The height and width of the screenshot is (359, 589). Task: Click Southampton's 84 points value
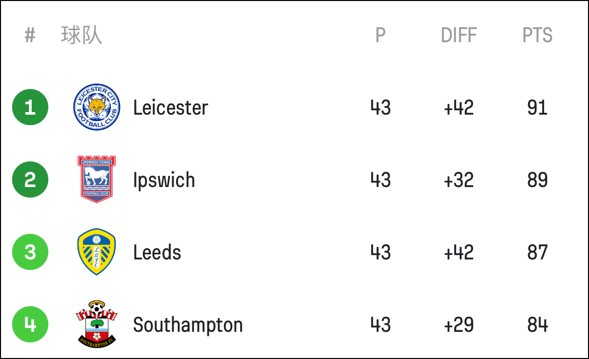tap(537, 325)
